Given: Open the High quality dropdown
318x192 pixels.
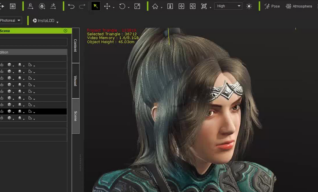Looking at the screenshot, I should (228, 6).
